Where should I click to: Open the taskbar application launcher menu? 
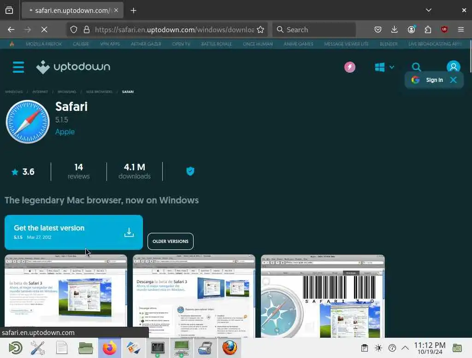coord(15,348)
